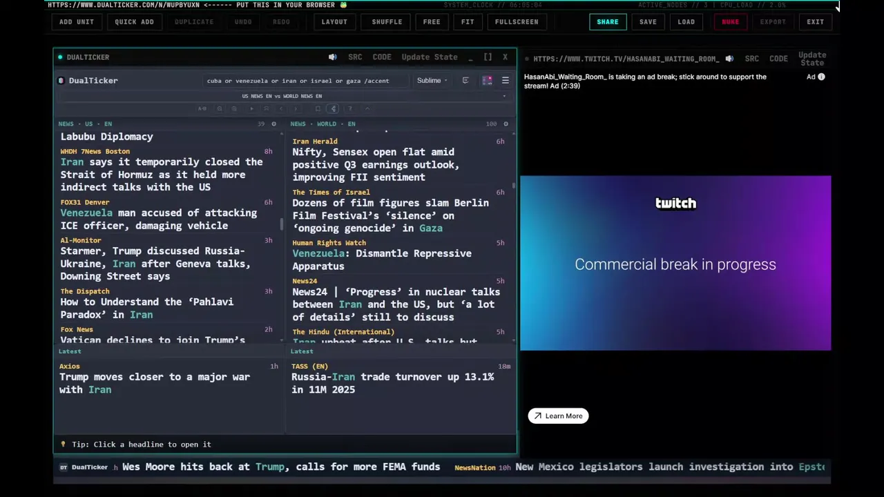Click the highlighted pin icon in ticker toolbar
Image resolution: width=884 pixels, height=497 pixels.
tap(334, 108)
